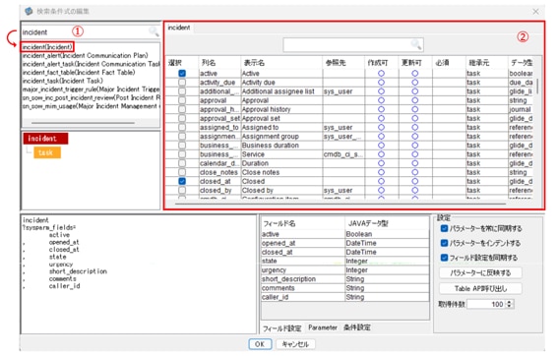Select incident_fact_table(Incident Fact Table) entry

coord(79,72)
